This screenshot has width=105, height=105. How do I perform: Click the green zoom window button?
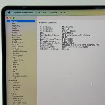14,18
